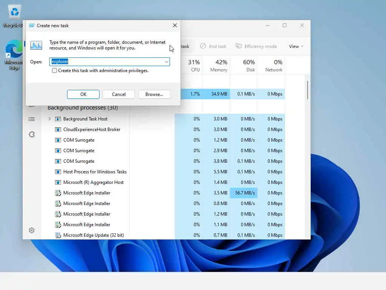Image resolution: width=386 pixels, height=290 pixels.
Task: Click the End task button in Task Manager
Action: [x=213, y=46]
